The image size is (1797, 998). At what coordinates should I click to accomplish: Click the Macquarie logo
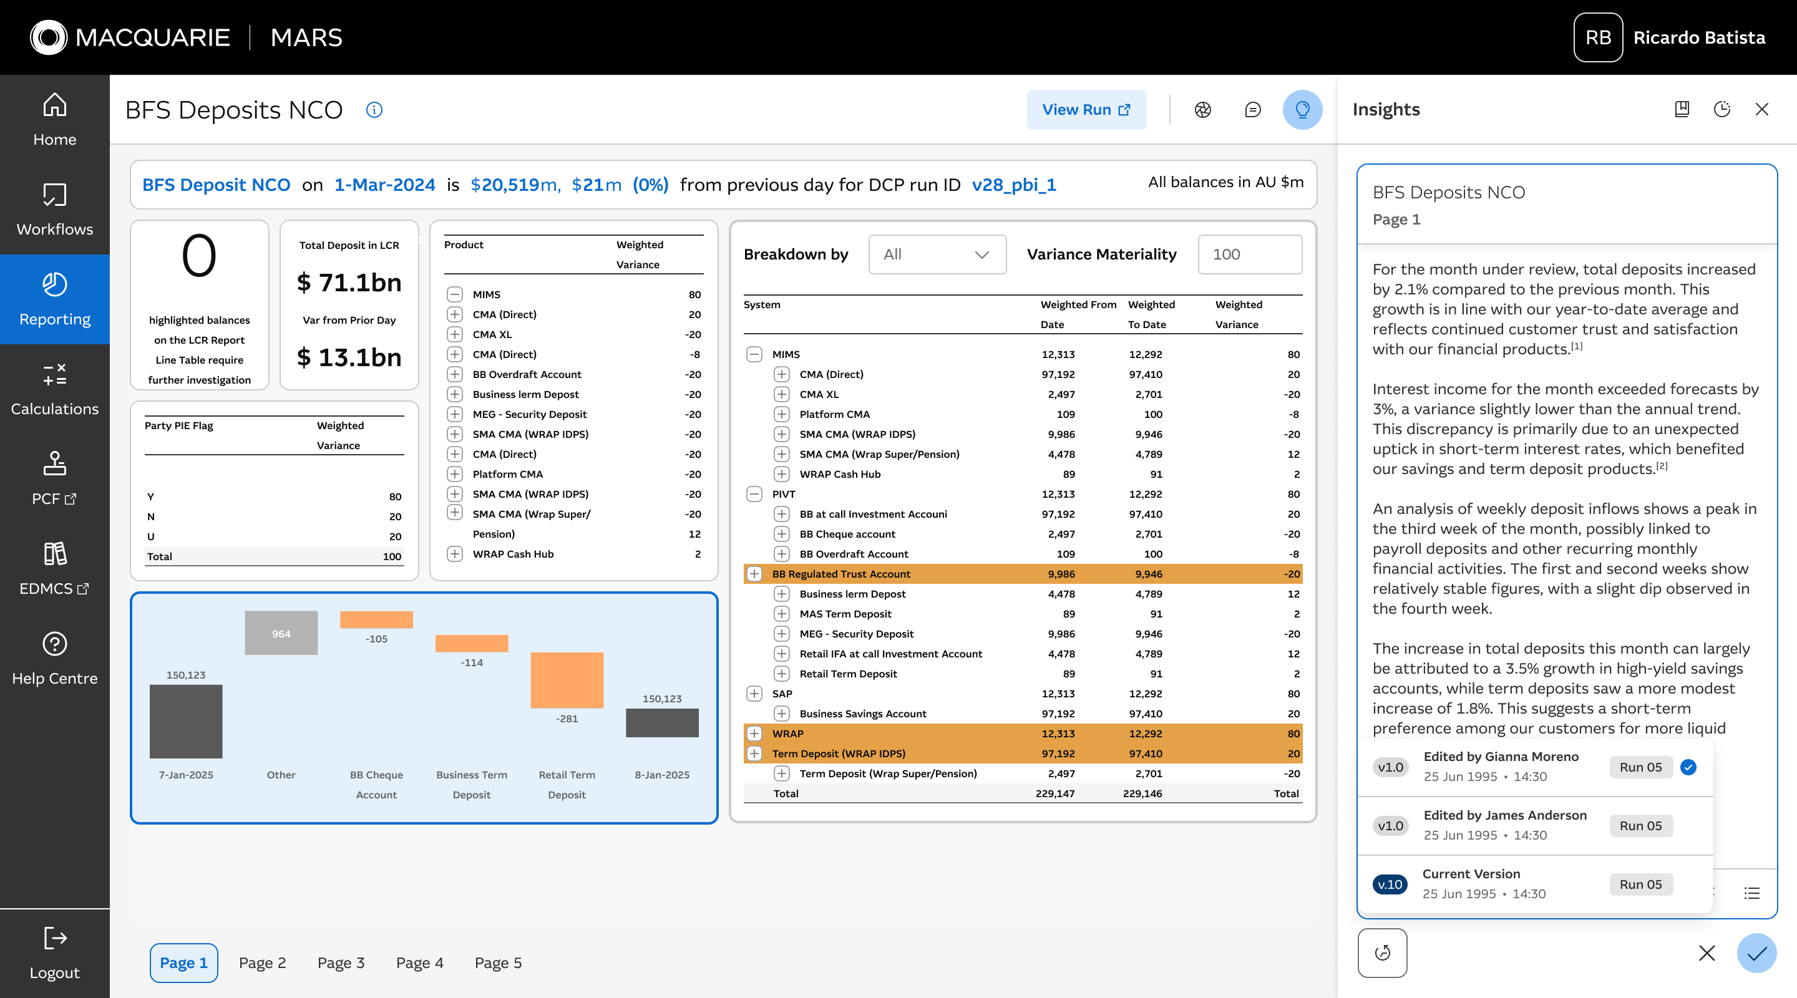(x=130, y=37)
